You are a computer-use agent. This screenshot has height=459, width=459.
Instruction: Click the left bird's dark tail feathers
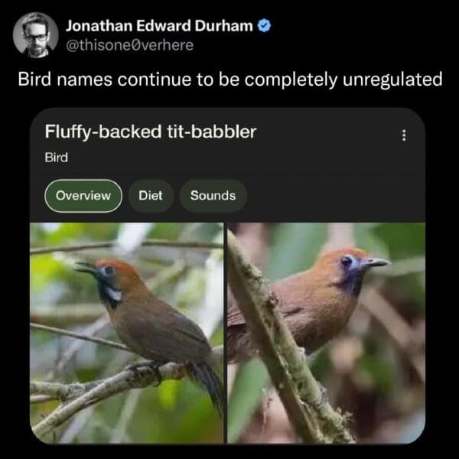click(210, 385)
